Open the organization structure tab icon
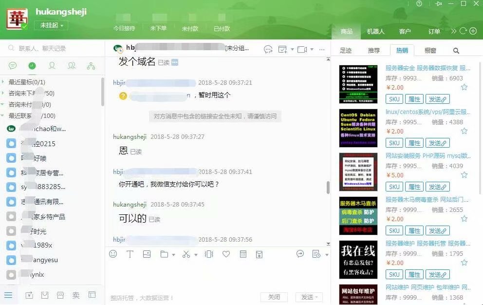 click(x=91, y=66)
